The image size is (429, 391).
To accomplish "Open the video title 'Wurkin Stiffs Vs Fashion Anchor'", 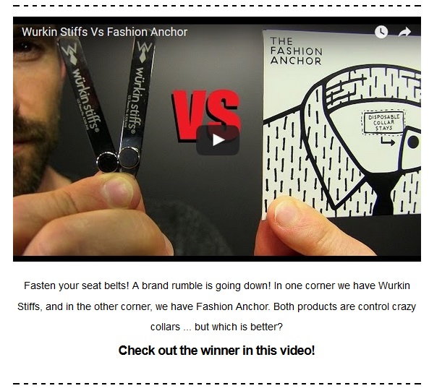I will 104,32.
